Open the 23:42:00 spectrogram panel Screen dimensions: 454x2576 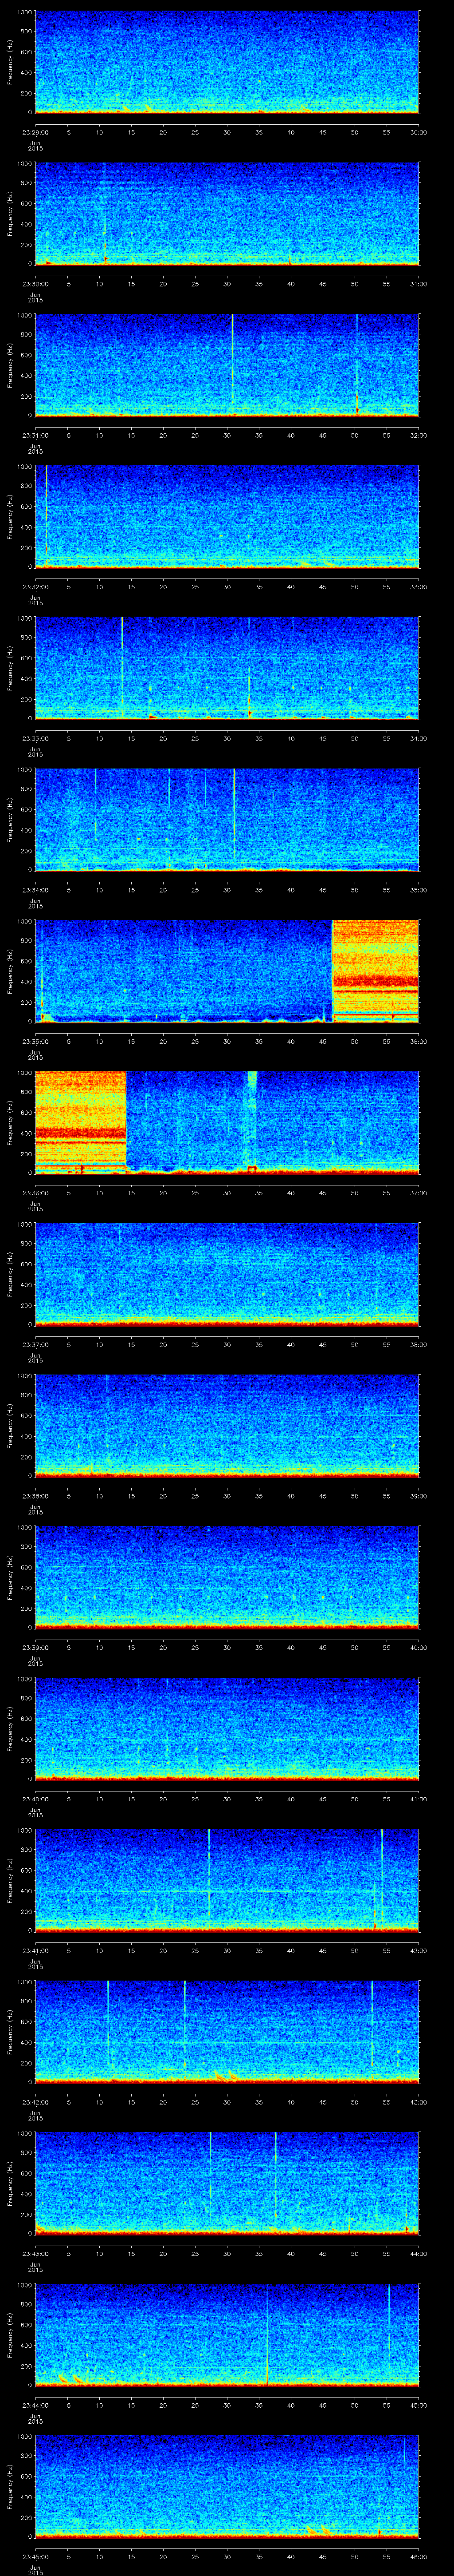pyautogui.click(x=227, y=2030)
